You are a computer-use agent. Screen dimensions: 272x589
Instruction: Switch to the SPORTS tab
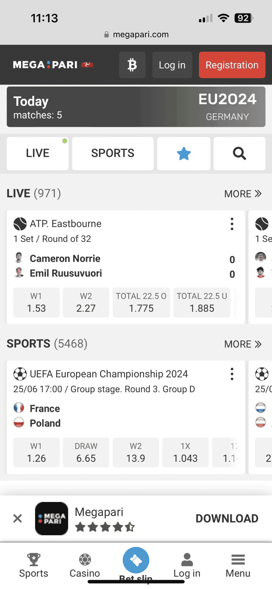tap(113, 154)
